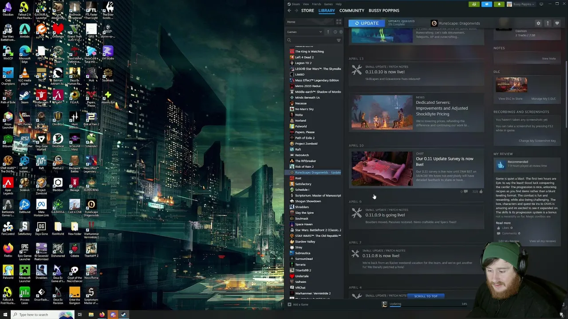Open Dragonwilds game info arrow button

[x=548, y=23]
